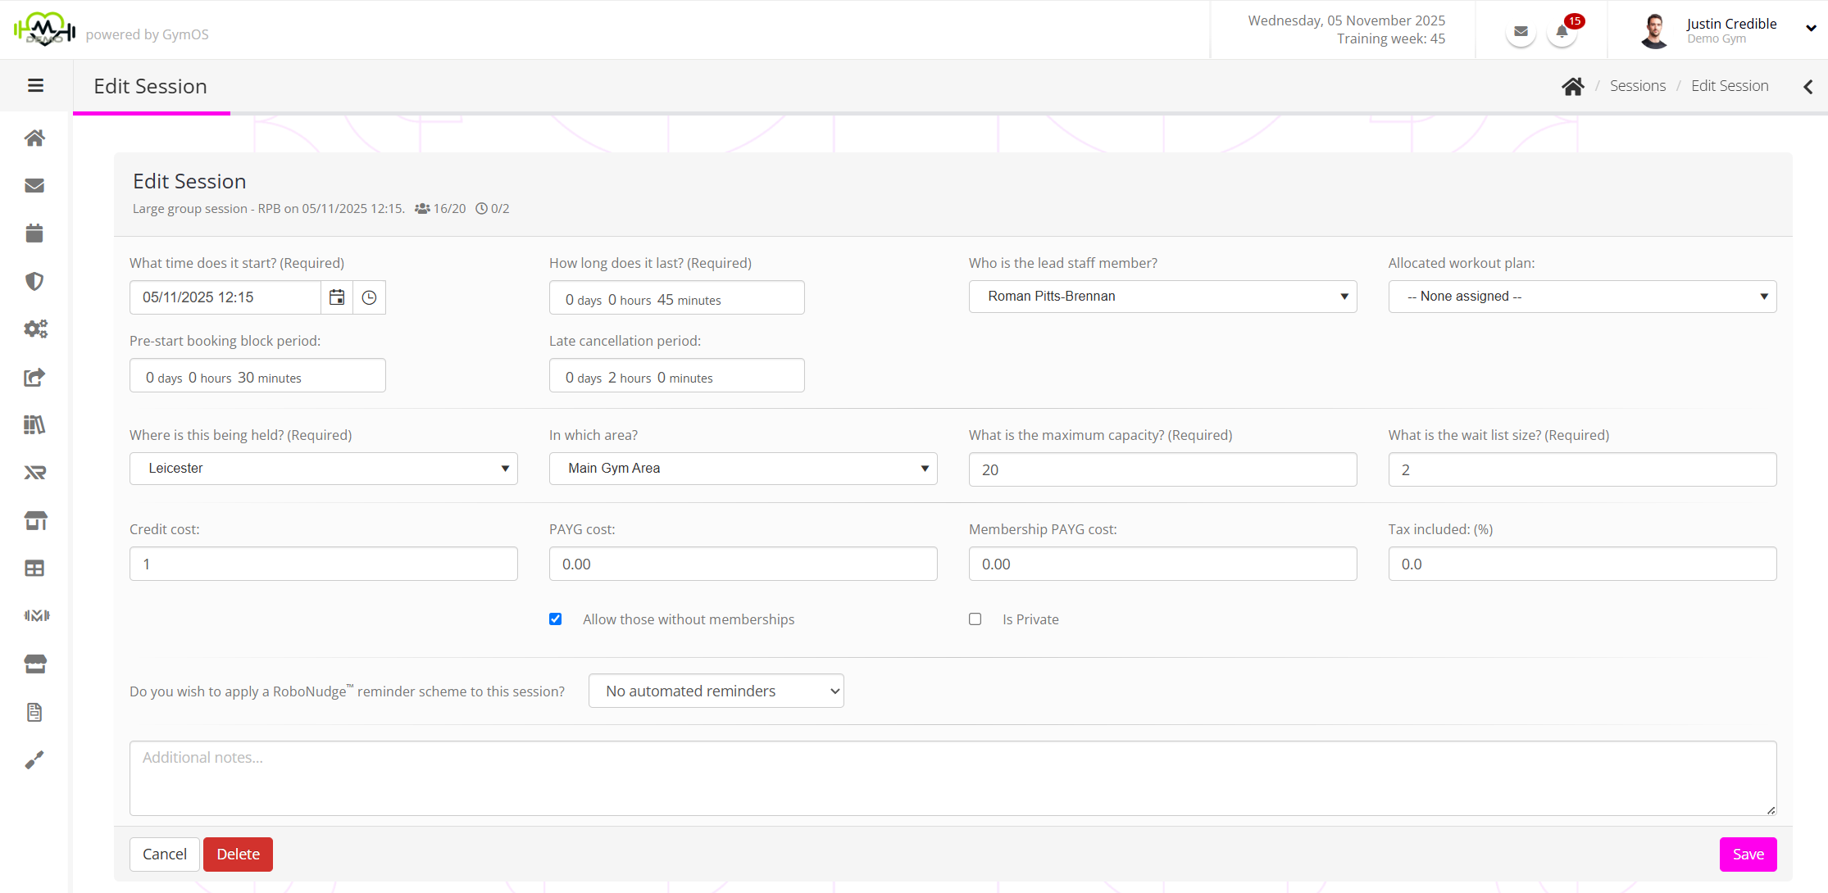Open the Main Gym Area dropdown

click(x=743, y=469)
